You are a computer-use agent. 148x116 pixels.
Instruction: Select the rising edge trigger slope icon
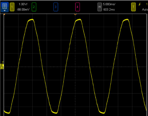pyautogui.click(x=140, y=4)
